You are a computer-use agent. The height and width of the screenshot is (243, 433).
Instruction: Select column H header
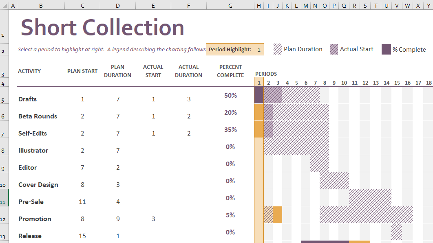[x=259, y=6]
